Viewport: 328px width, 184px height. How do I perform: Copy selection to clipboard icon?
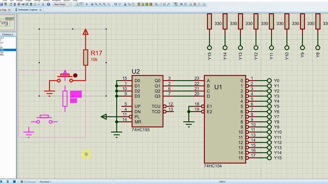[x=129, y=4]
